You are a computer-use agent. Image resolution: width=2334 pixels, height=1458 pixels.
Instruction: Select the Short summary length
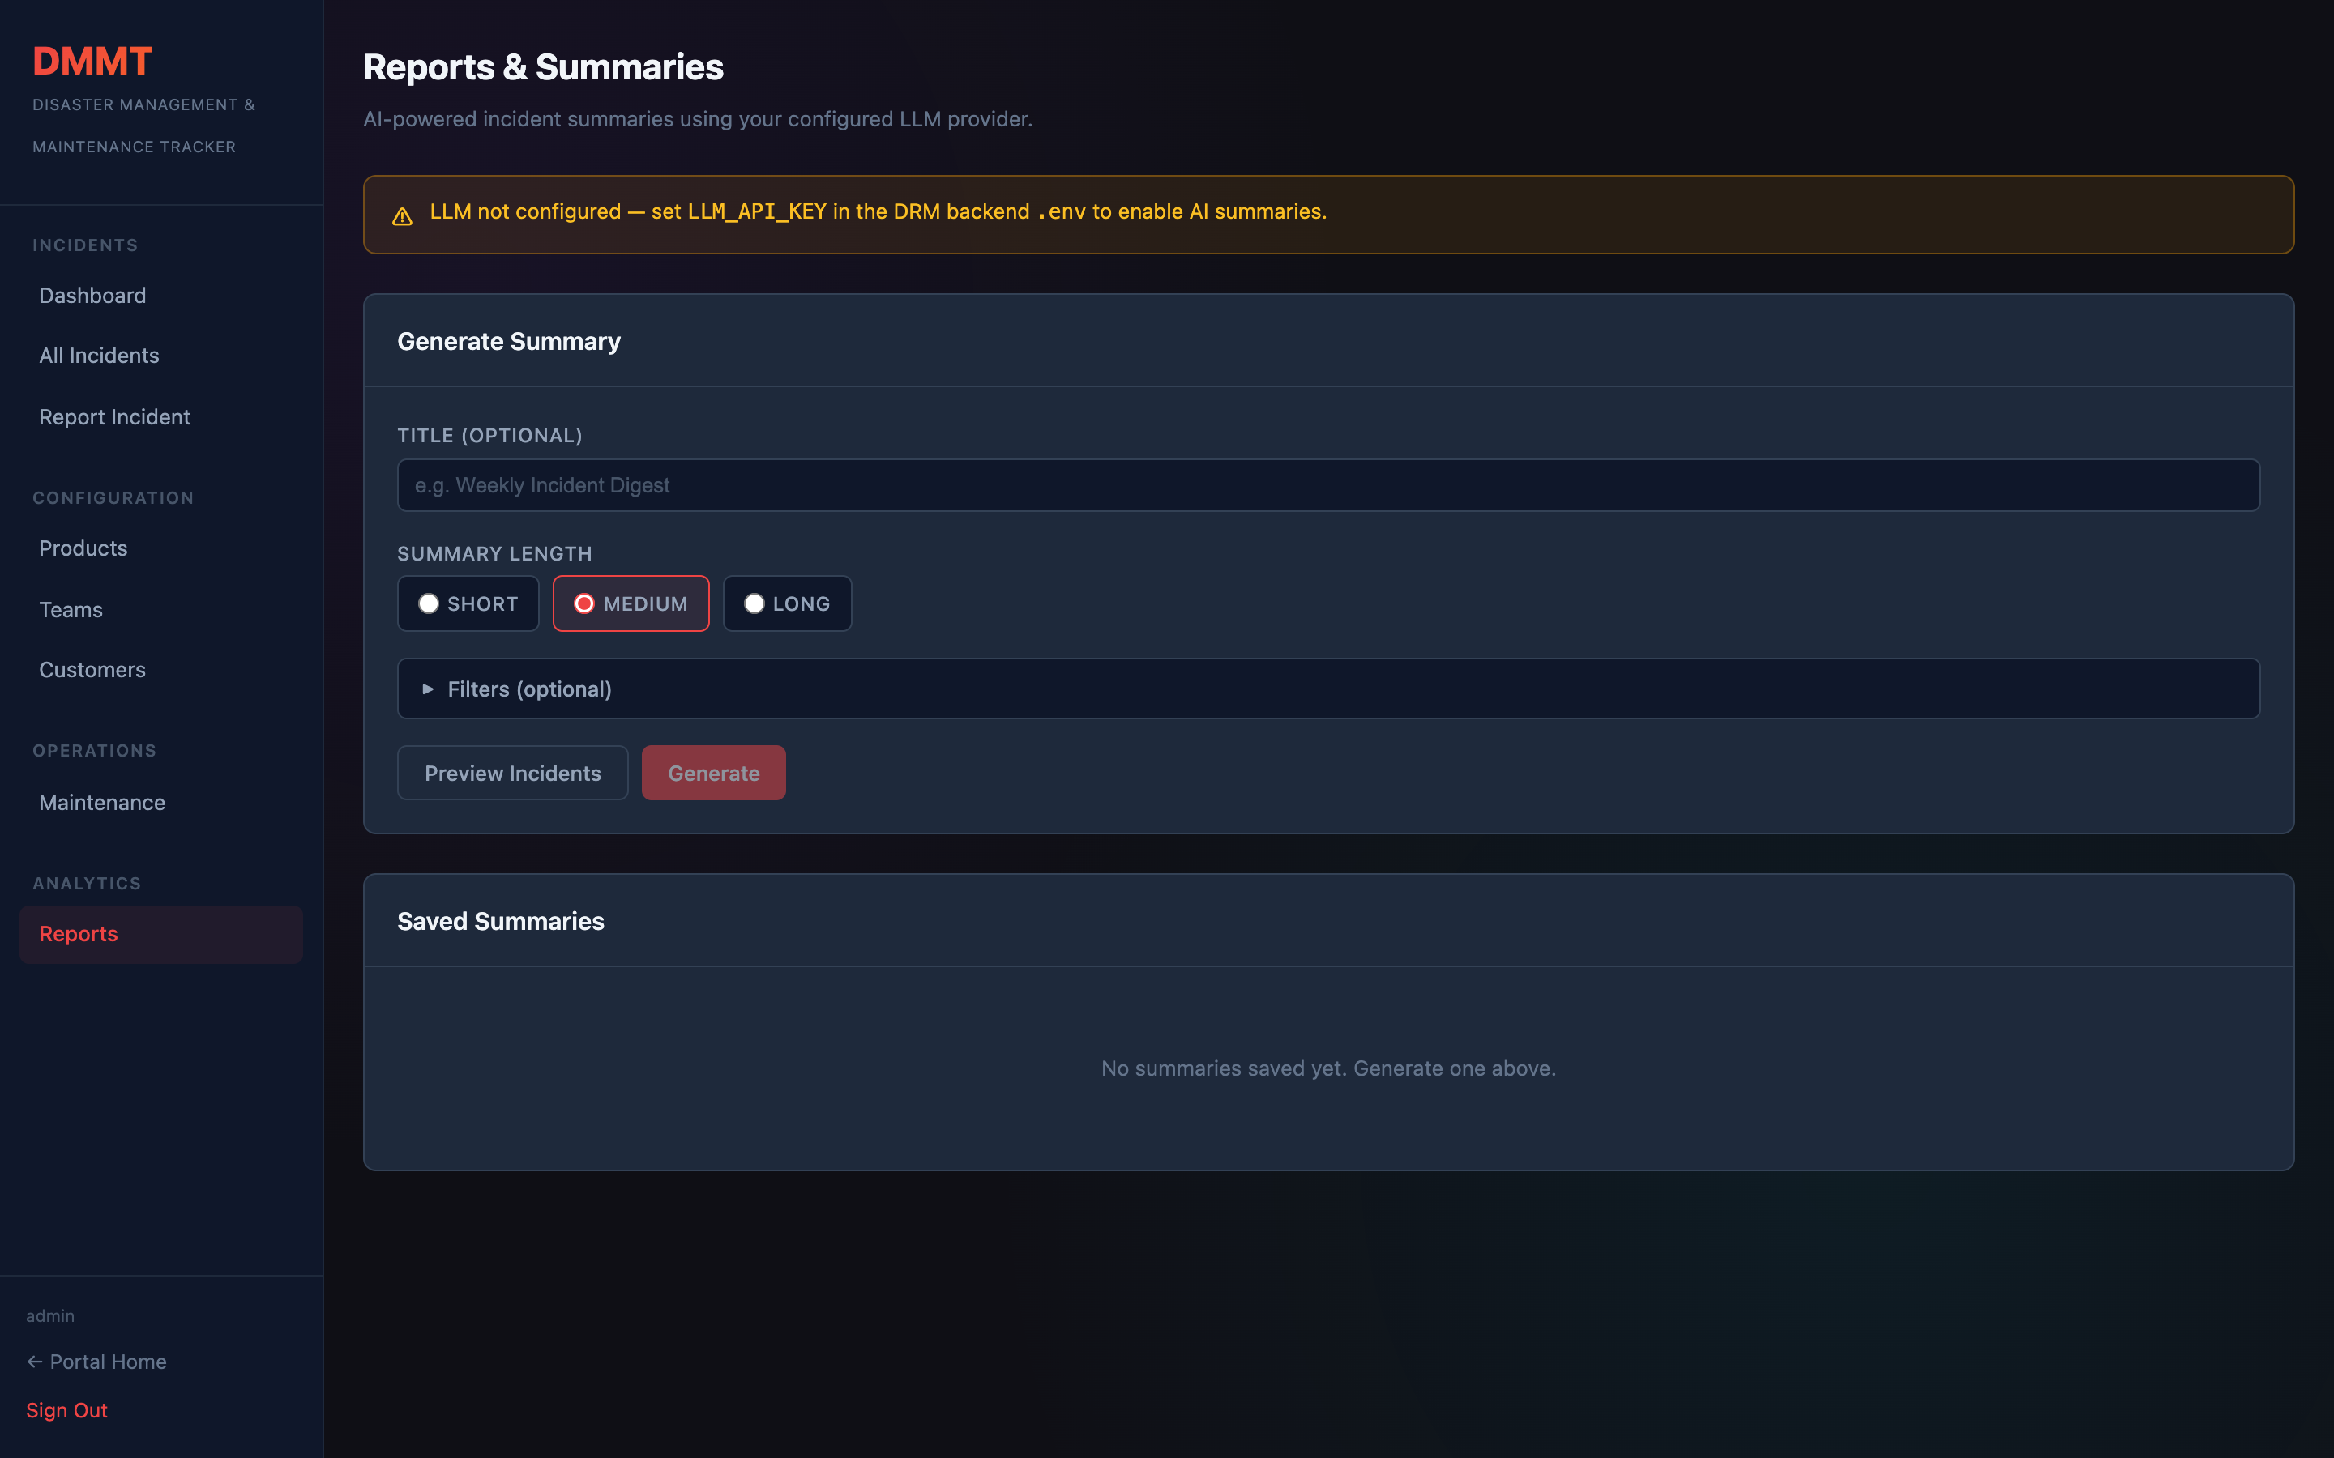pyautogui.click(x=468, y=603)
